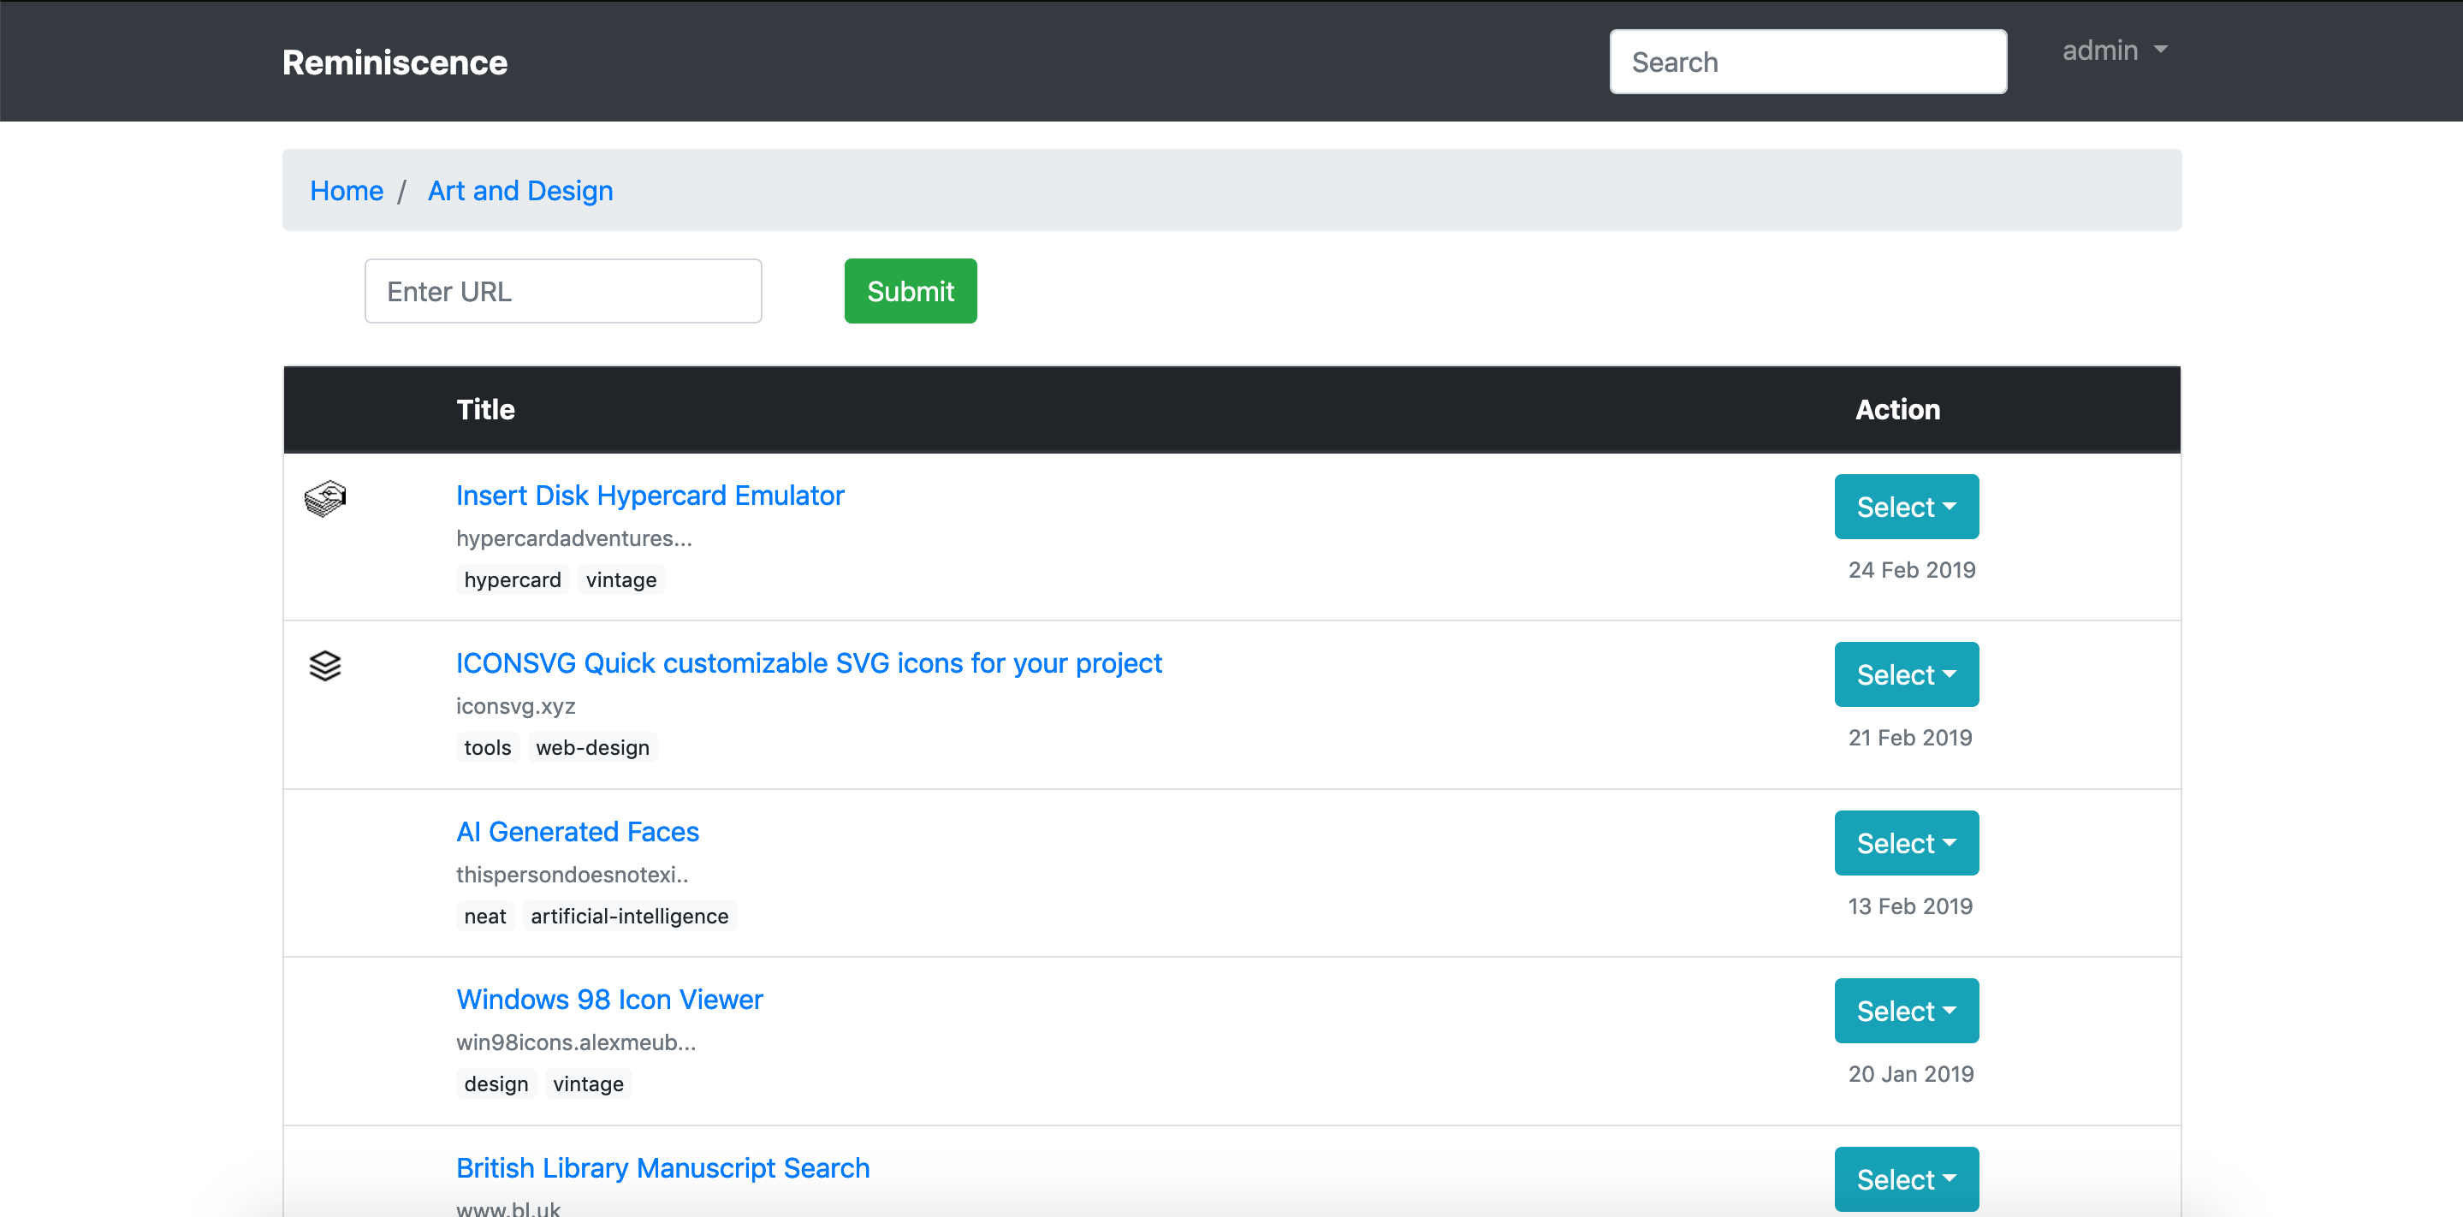Click the iconsvg.xyz domain text
This screenshot has height=1217, width=2463.
click(515, 706)
